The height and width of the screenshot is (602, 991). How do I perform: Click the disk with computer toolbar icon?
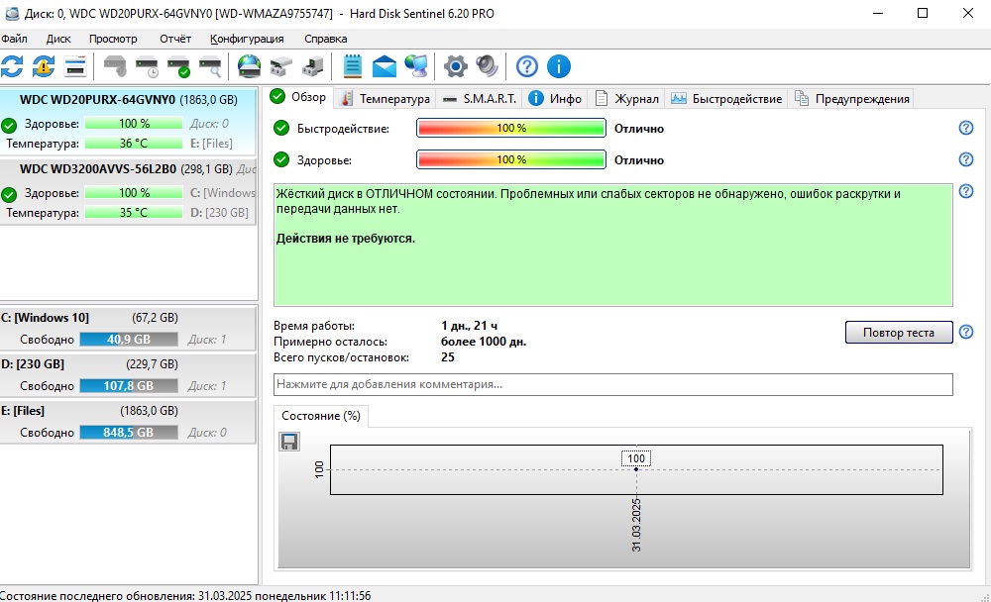tap(313, 66)
